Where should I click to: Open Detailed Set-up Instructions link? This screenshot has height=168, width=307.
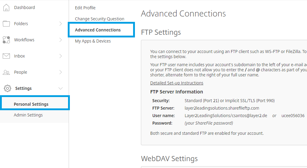pyautogui.click(x=177, y=83)
